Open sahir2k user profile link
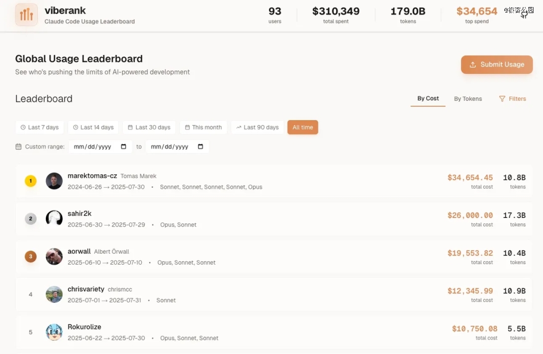The image size is (543, 354). pyautogui.click(x=79, y=213)
